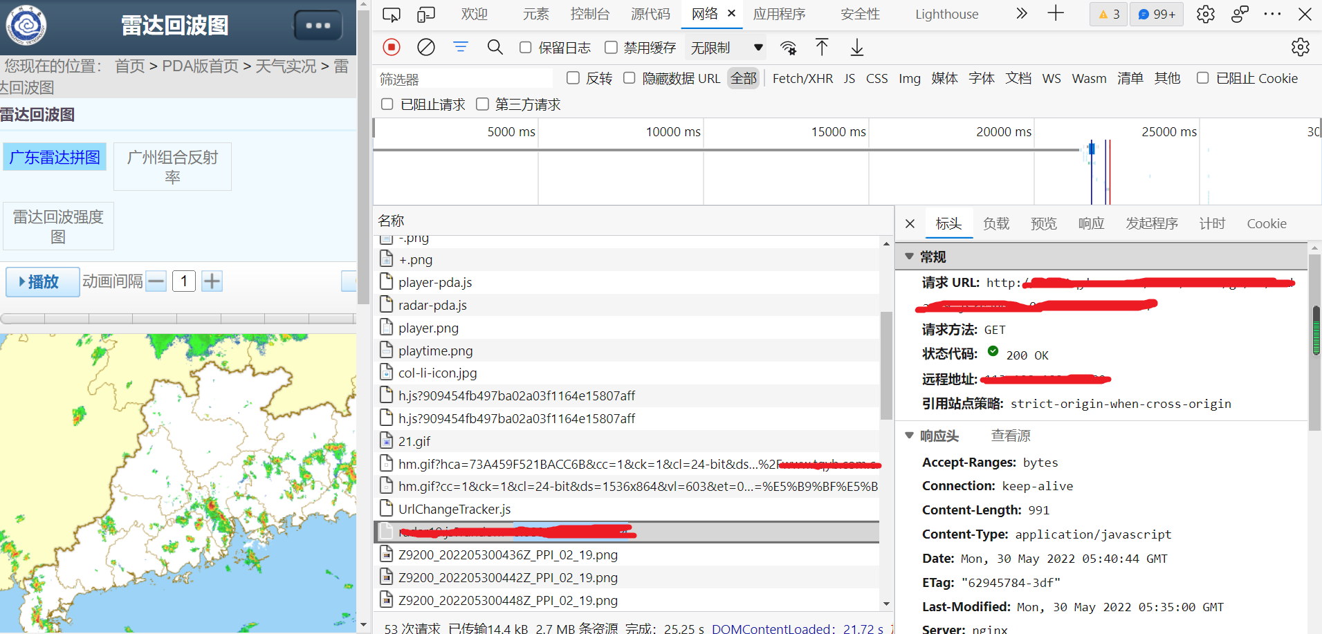Stop recording network log
1322x634 pixels.
tap(392, 47)
